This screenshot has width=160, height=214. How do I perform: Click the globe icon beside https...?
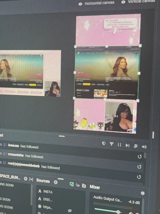[40, 206]
